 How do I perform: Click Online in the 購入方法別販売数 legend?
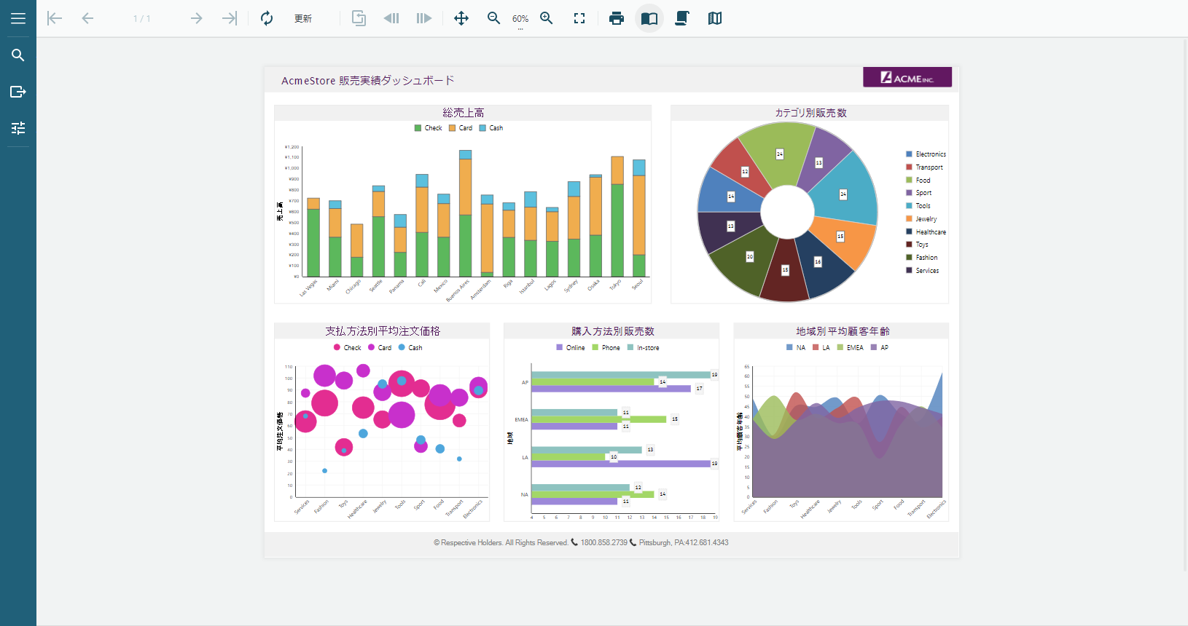point(575,348)
